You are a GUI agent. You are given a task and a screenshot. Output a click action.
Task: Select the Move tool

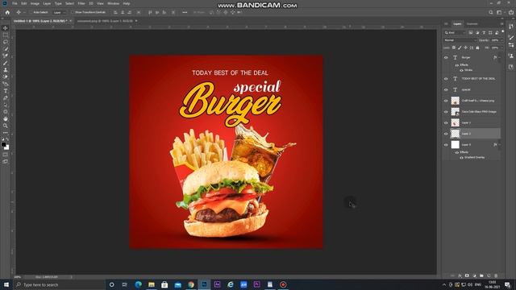click(6, 28)
